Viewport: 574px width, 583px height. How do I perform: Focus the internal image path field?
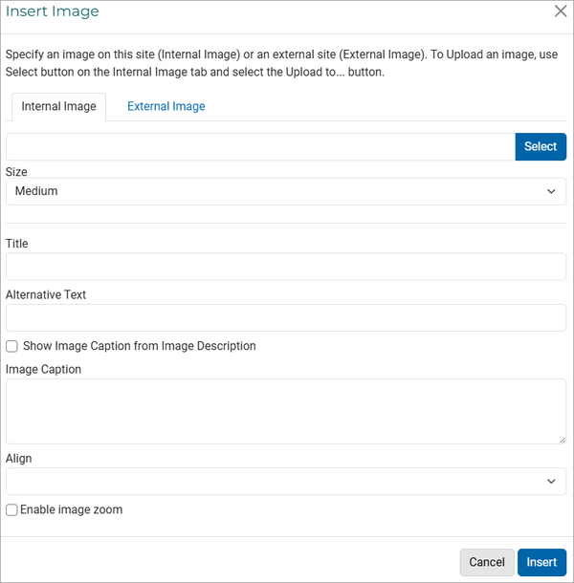[x=260, y=147]
